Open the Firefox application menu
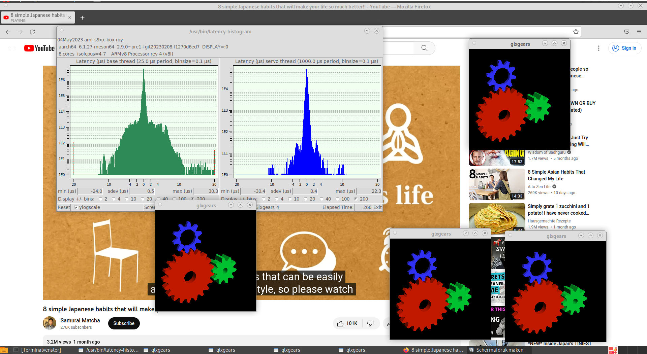Viewport: 647px width, 354px height. [x=639, y=32]
